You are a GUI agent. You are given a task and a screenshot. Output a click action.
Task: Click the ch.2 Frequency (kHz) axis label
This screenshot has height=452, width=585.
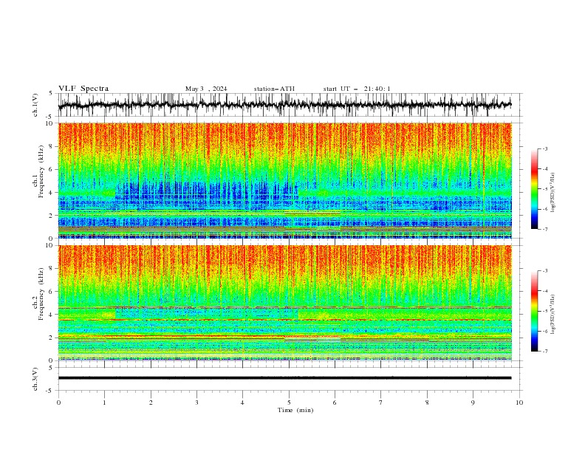coord(39,294)
